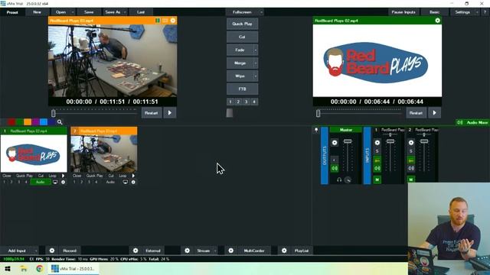This screenshot has height=275, width=490.
Task: Open input 1 tile settings gear
Action: (63, 182)
